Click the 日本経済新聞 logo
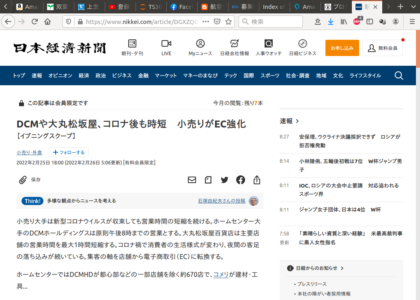 (x=60, y=48)
